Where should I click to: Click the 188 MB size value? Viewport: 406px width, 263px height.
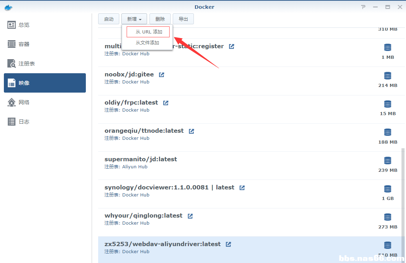(x=388, y=142)
